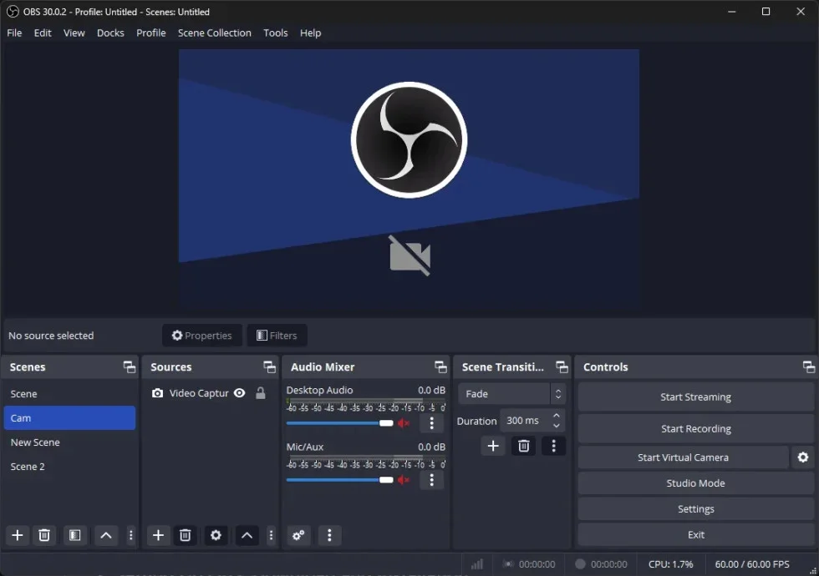Delete the selected source with the trash icon
The width and height of the screenshot is (819, 576).
tap(186, 535)
